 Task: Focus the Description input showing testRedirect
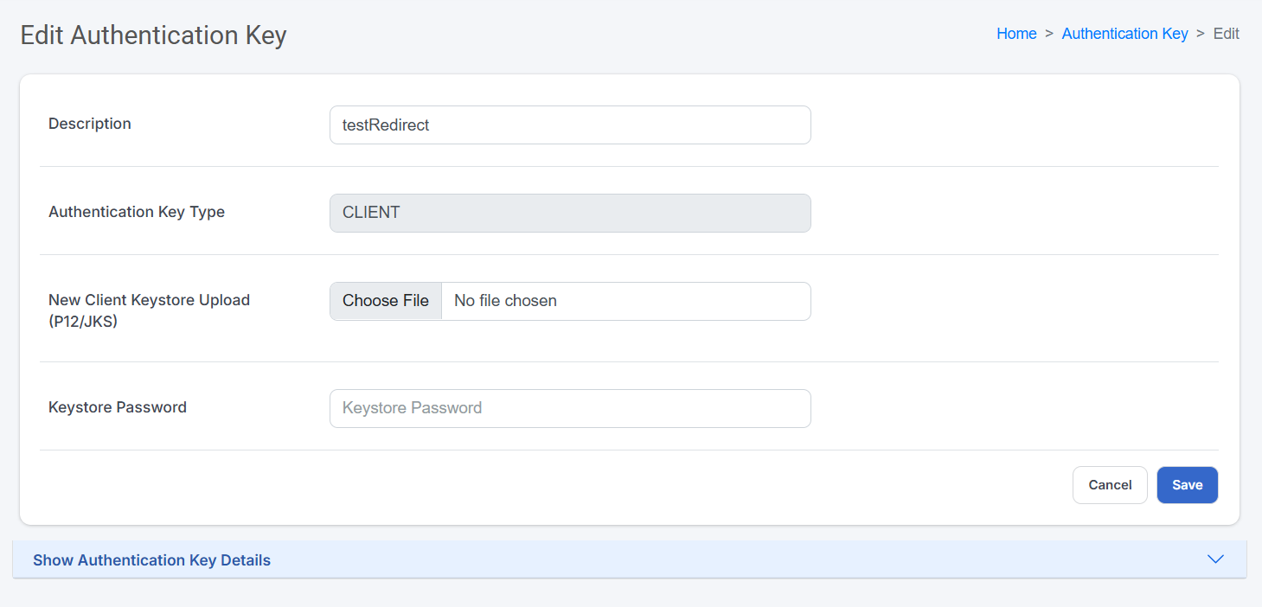pyautogui.click(x=569, y=125)
